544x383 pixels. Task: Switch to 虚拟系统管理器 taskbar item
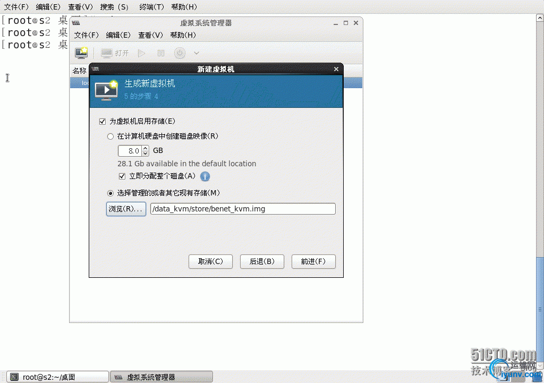coord(161,377)
